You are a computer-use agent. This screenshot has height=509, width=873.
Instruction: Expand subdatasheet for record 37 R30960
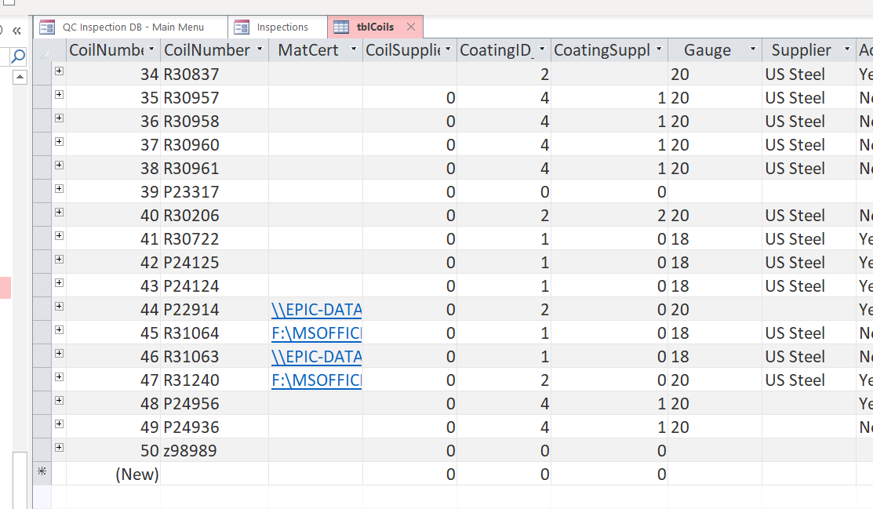(x=59, y=141)
